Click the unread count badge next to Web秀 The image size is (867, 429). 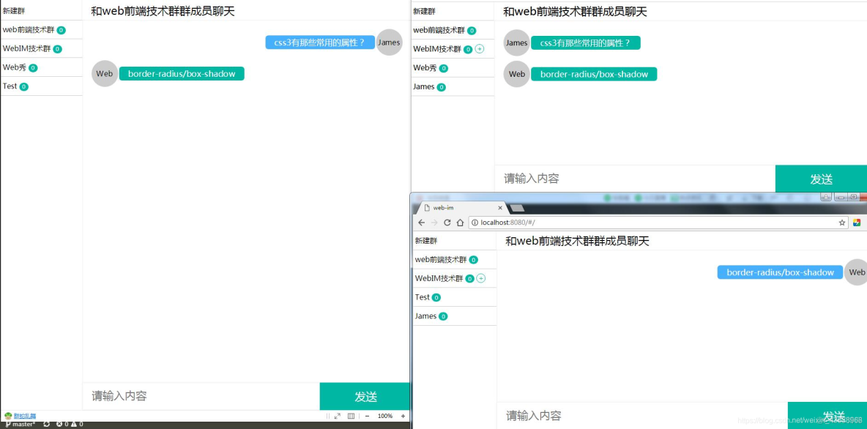(34, 67)
